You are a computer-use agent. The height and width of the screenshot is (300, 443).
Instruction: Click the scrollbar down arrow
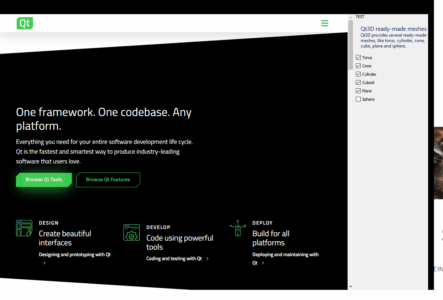350,287
